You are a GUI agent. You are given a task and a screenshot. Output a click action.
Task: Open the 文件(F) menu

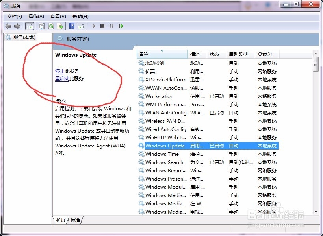(15, 17)
